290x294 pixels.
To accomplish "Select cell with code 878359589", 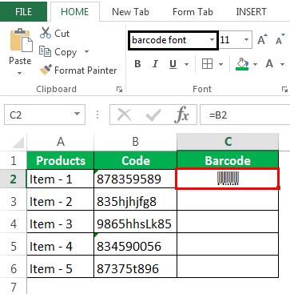I will [x=135, y=179].
